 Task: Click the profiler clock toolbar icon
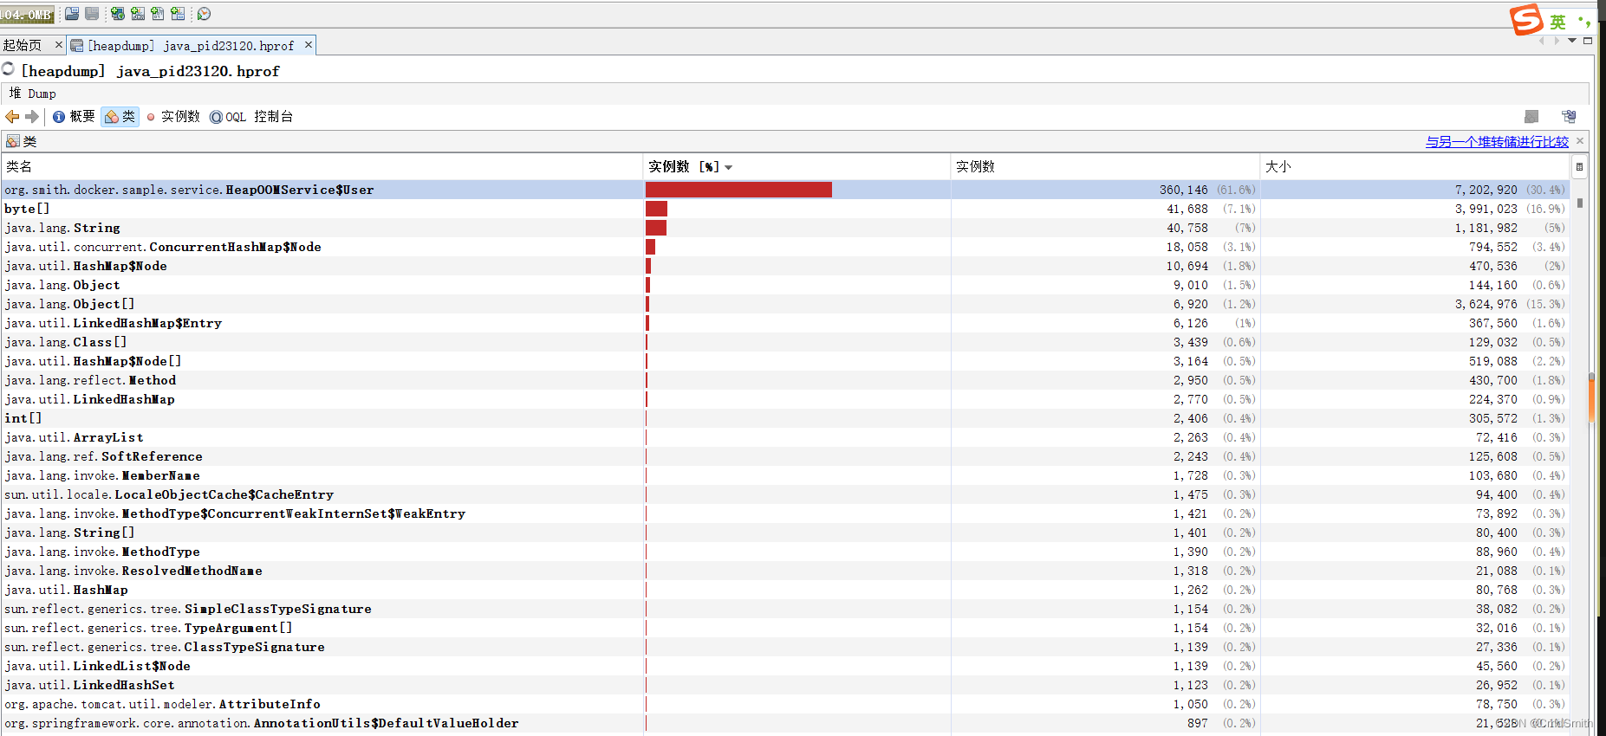tap(205, 14)
